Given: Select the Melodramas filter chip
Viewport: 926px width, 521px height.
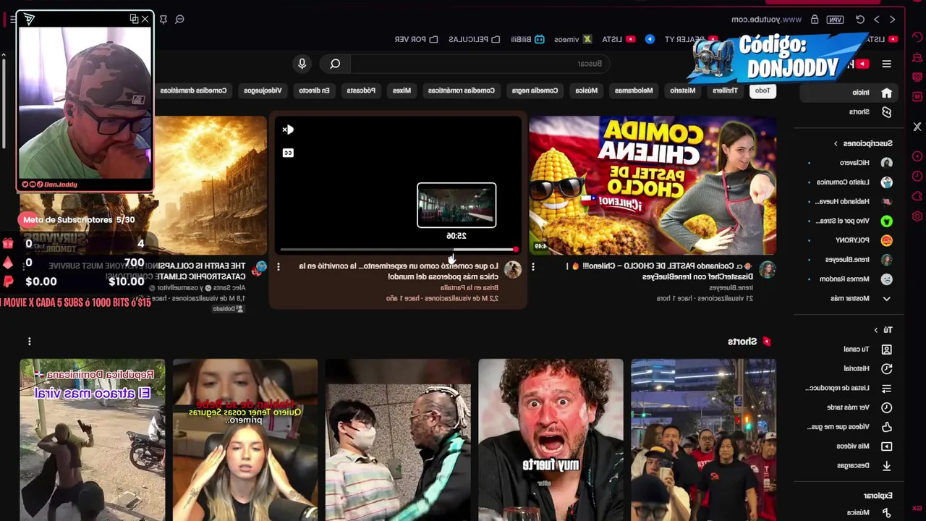Looking at the screenshot, I should (634, 90).
